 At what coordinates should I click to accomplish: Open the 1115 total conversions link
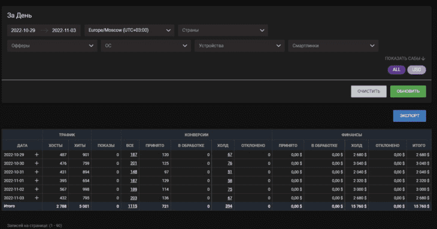(x=132, y=206)
